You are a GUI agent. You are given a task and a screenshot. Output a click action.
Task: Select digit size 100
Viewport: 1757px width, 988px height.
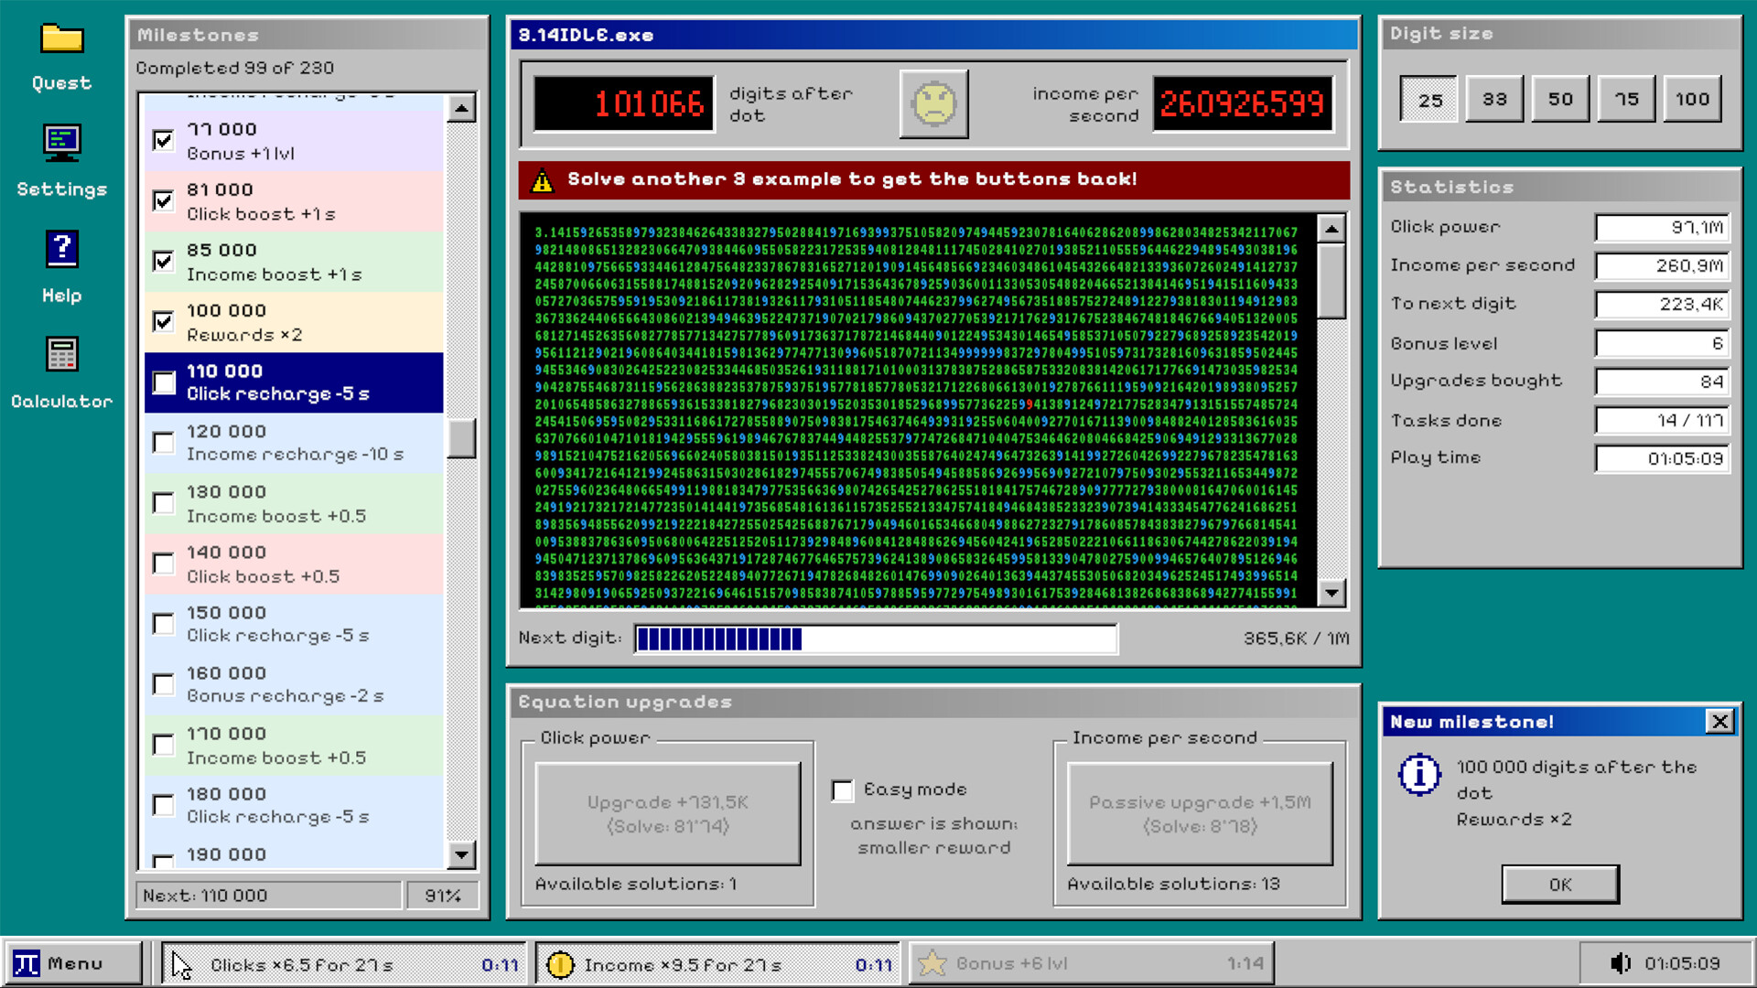point(1693,99)
